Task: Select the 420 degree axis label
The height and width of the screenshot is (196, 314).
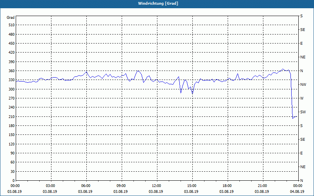Action: pyautogui.click(x=12, y=53)
